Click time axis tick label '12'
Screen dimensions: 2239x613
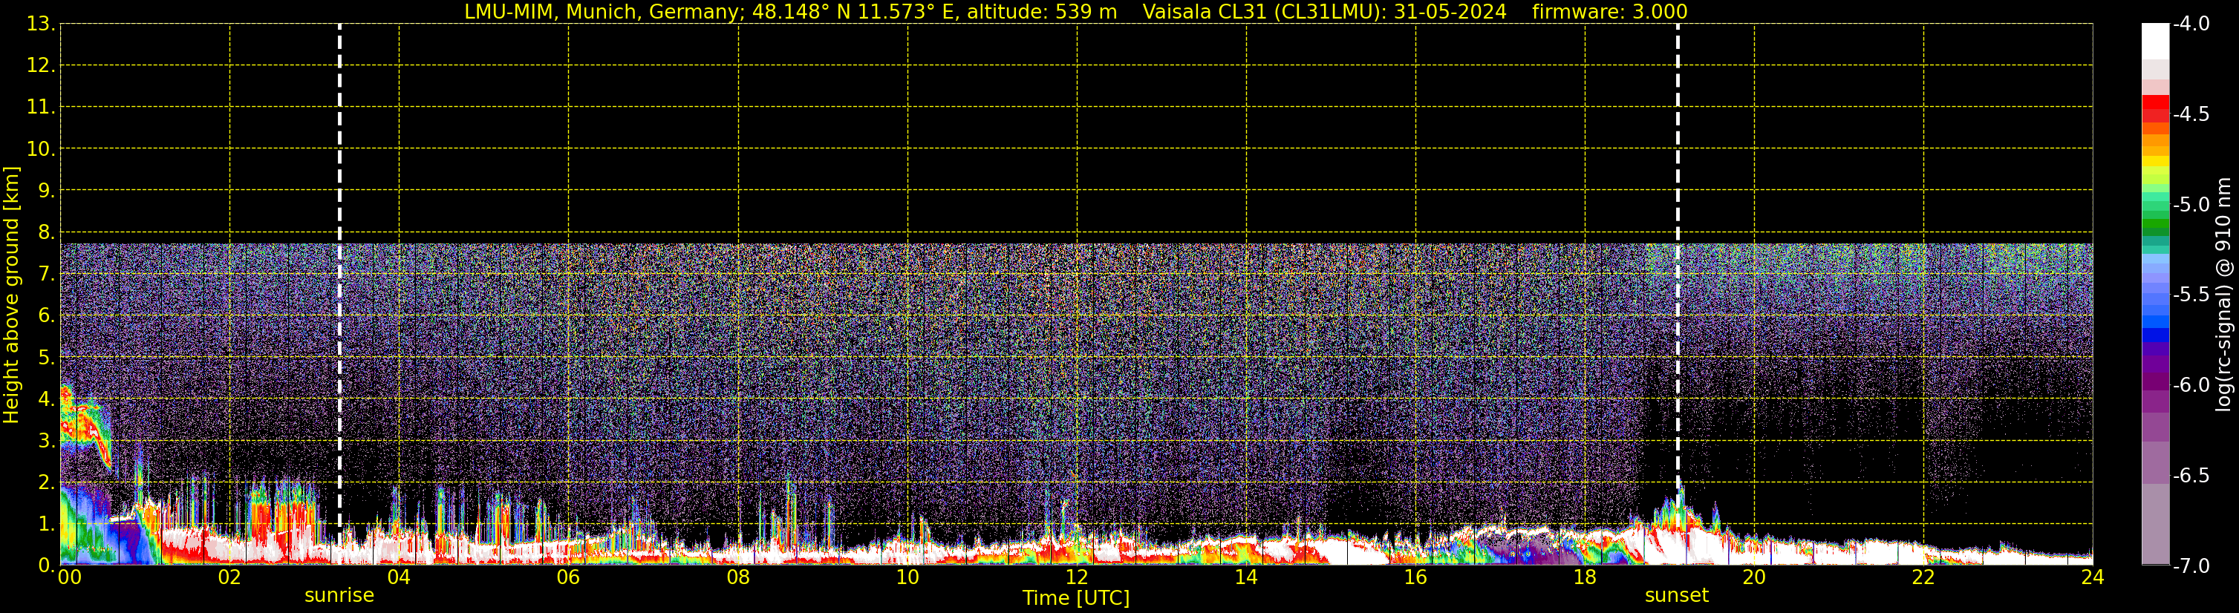click(1077, 577)
